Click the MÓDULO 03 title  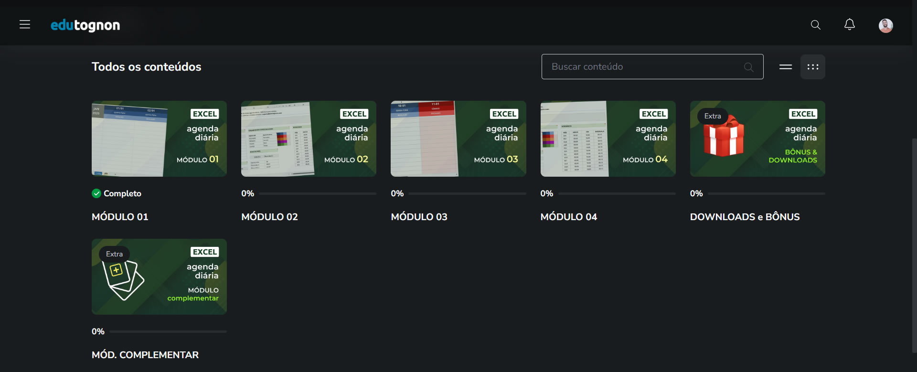coord(419,217)
